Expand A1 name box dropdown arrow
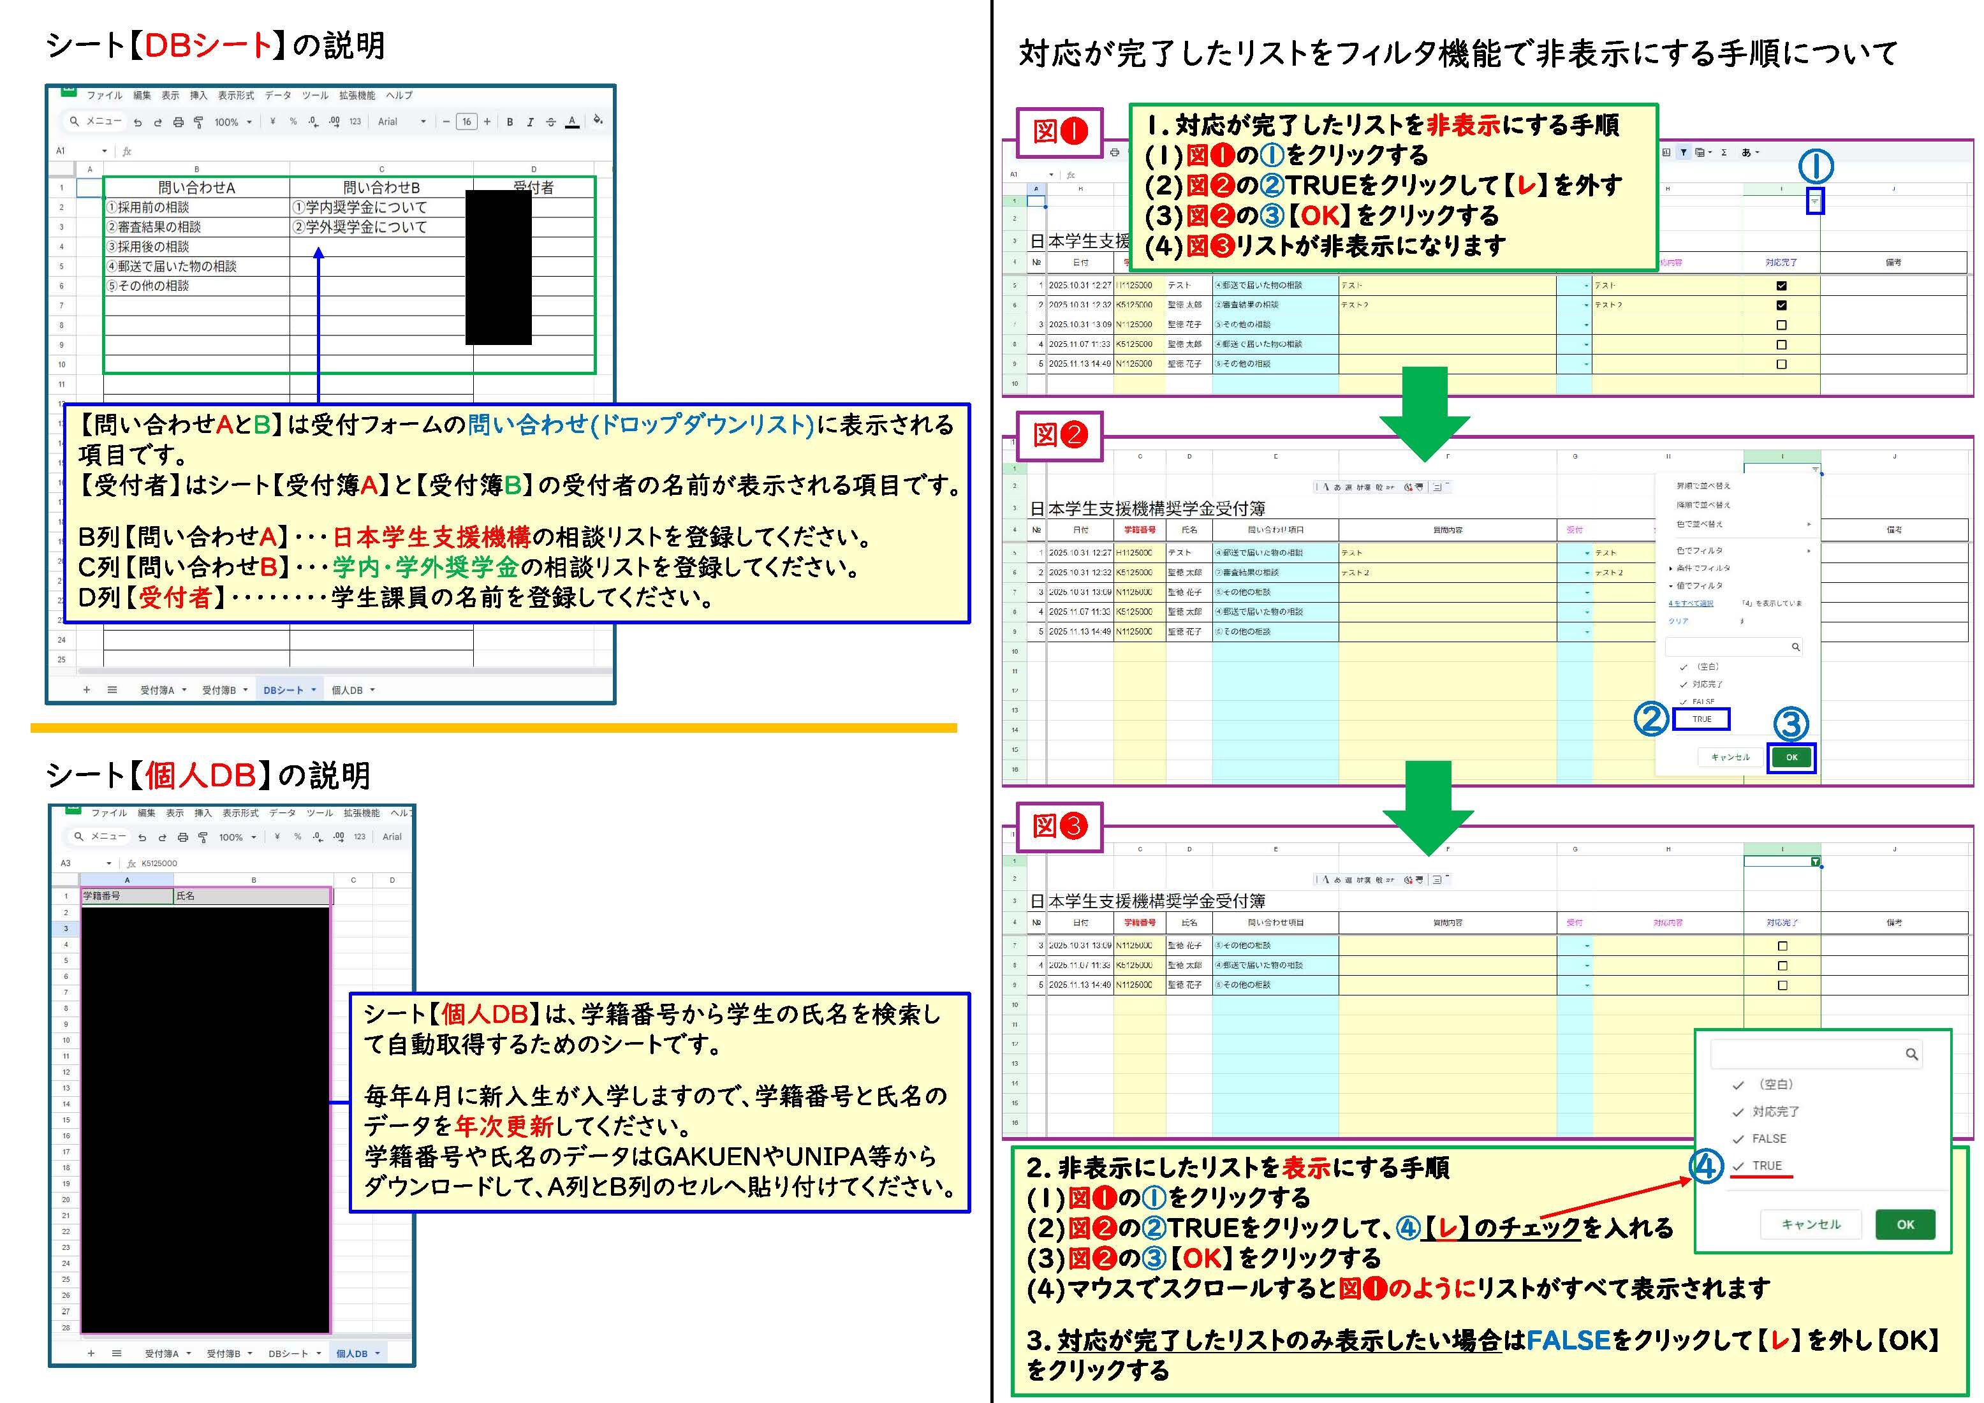 105,151
